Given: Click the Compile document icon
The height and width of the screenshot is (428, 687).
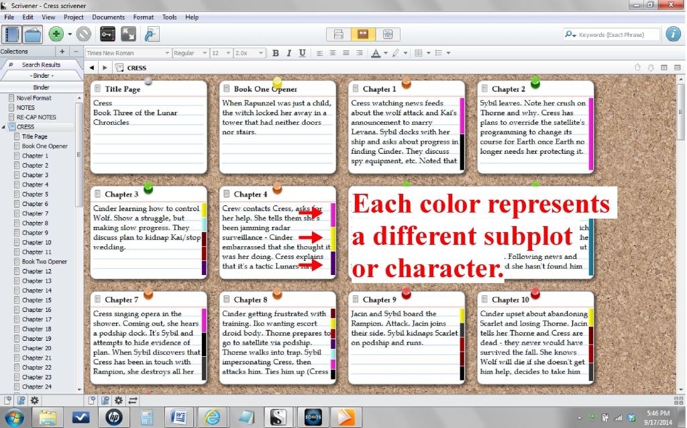Looking at the screenshot, I should click(x=152, y=34).
